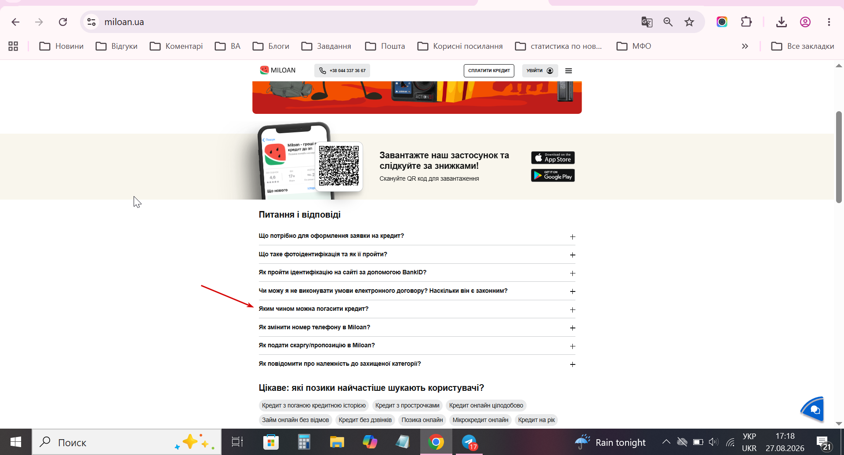This screenshot has width=844, height=455.
Task: Open the Chrome profile avatar icon
Action: coord(805,22)
